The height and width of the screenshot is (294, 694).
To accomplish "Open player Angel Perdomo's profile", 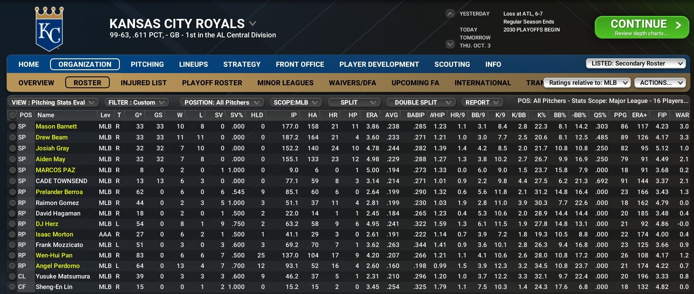I will pos(58,266).
